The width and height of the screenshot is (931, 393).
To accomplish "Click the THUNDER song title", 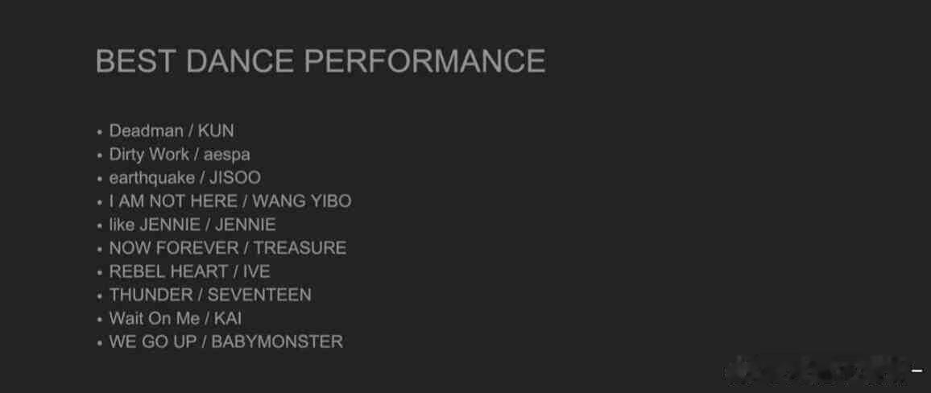I will 151,295.
